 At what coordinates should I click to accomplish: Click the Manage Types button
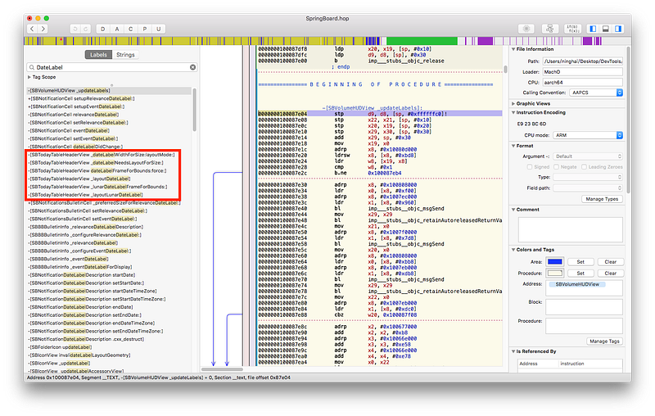tap(602, 199)
